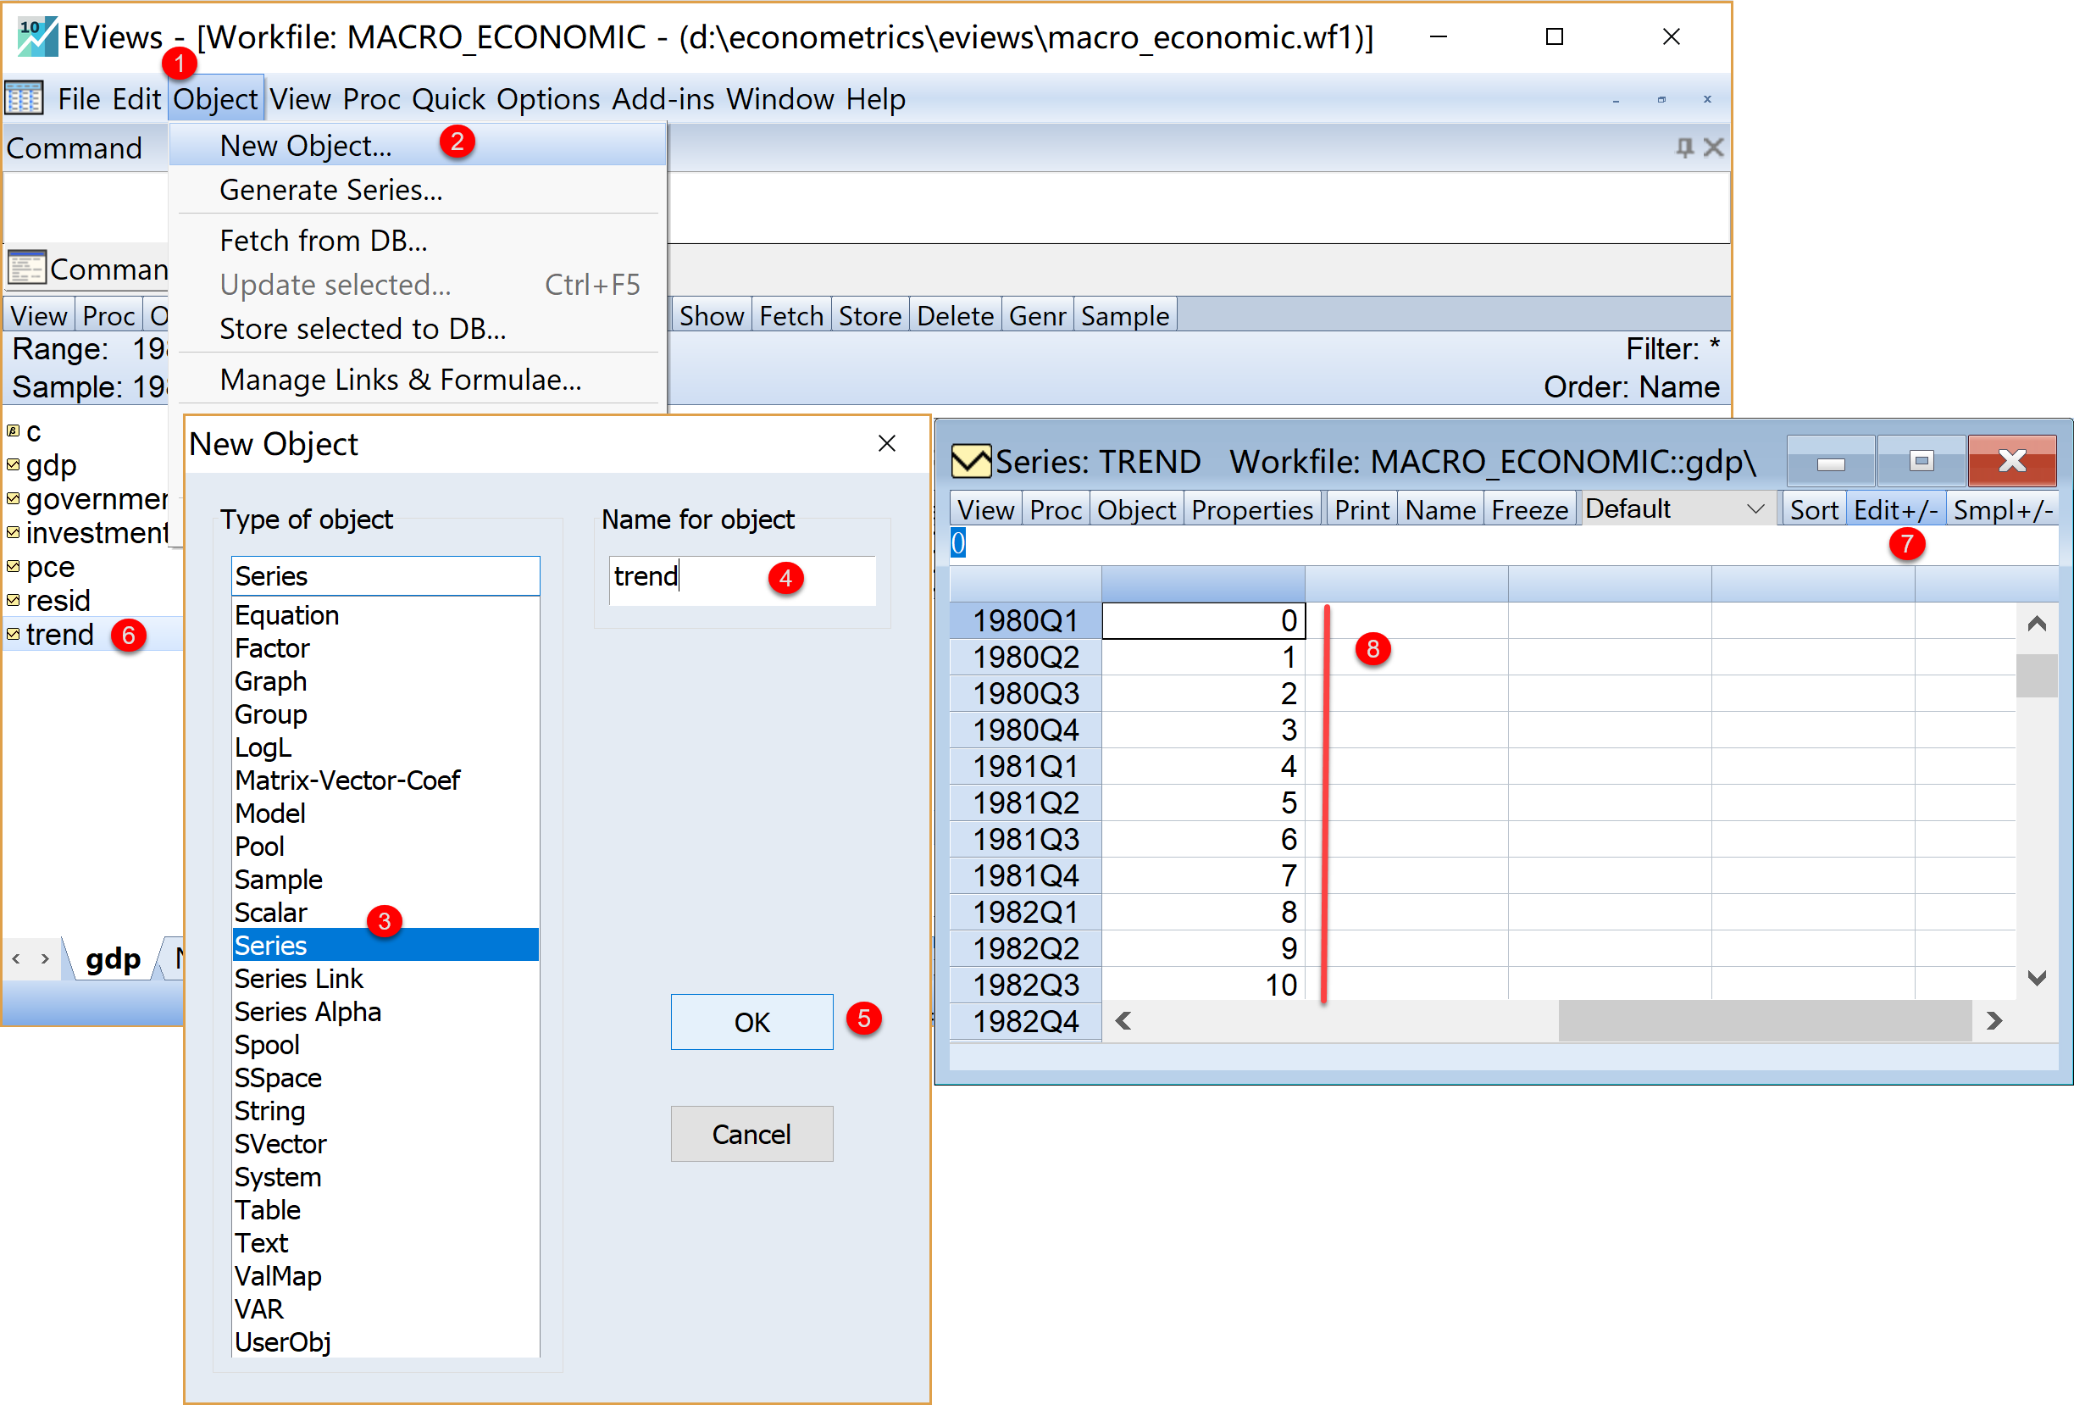Toggle Smpl+/- in series window
2074x1405 pixels.
[2004, 509]
